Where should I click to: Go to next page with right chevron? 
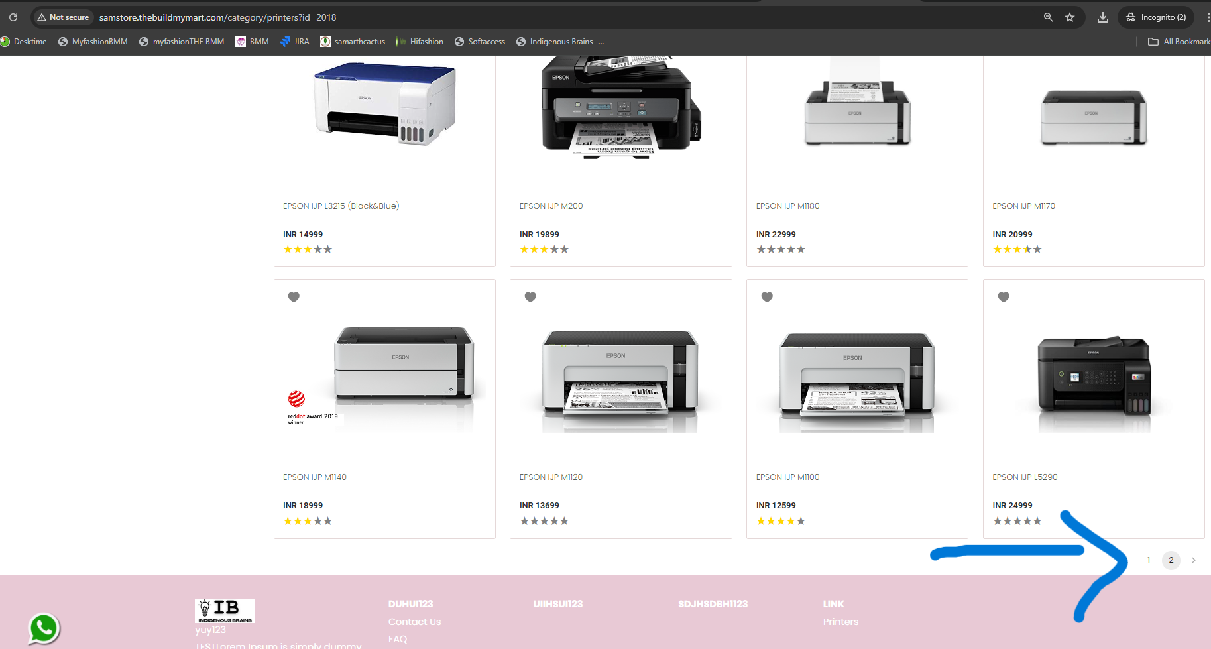(1194, 560)
